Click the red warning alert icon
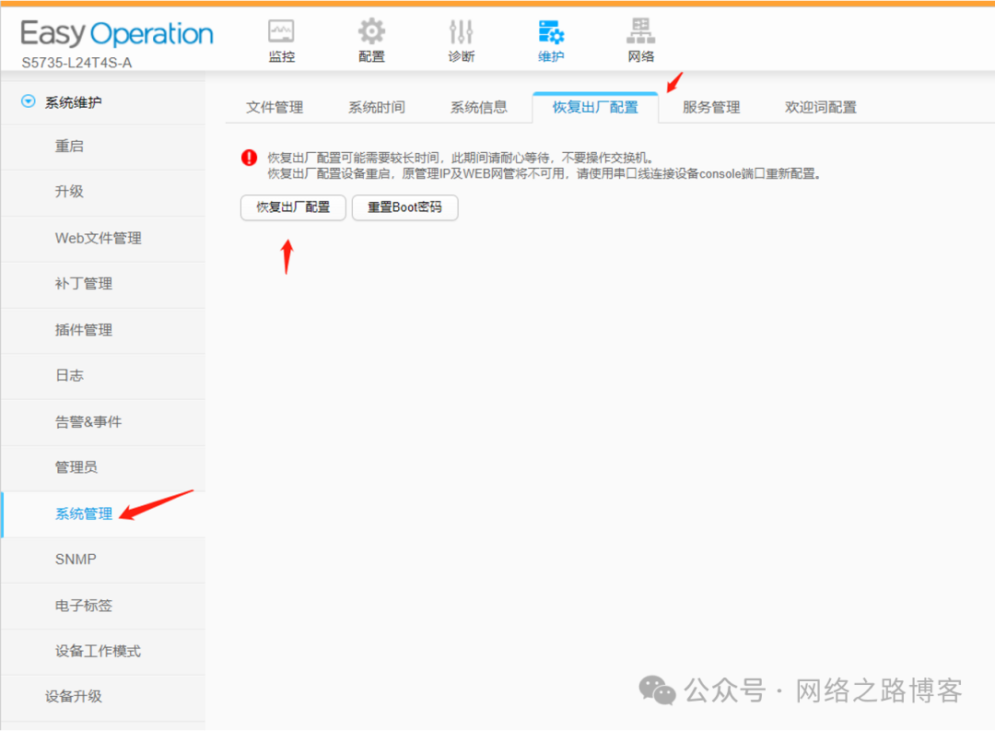995x731 pixels. (248, 158)
